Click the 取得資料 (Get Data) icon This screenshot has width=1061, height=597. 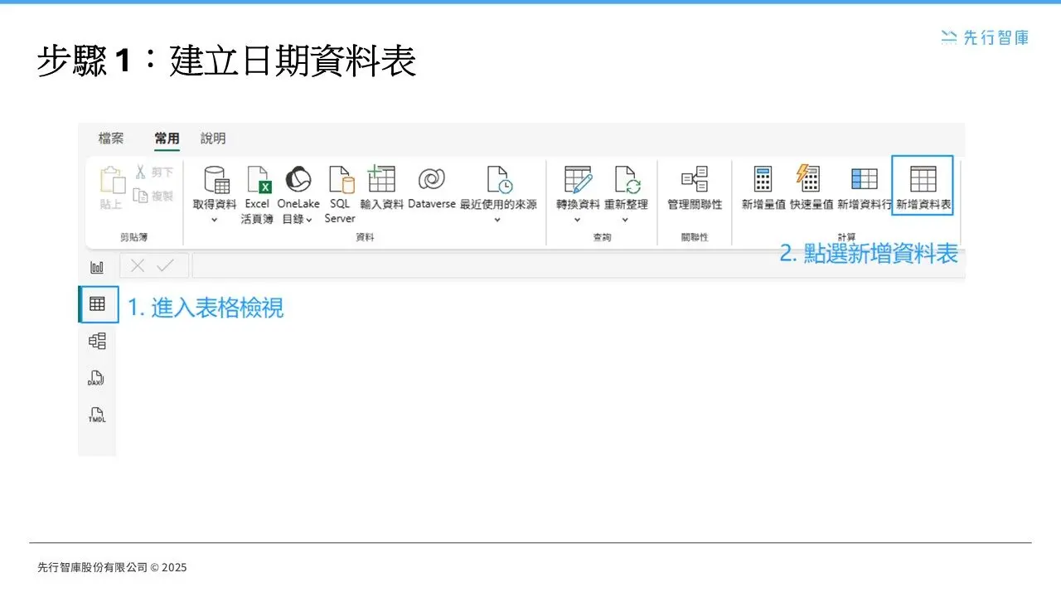pos(216,179)
